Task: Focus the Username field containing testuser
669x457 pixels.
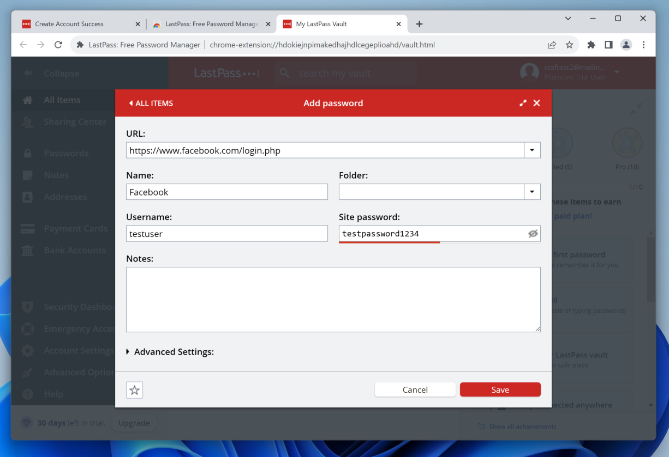Action: (x=227, y=234)
